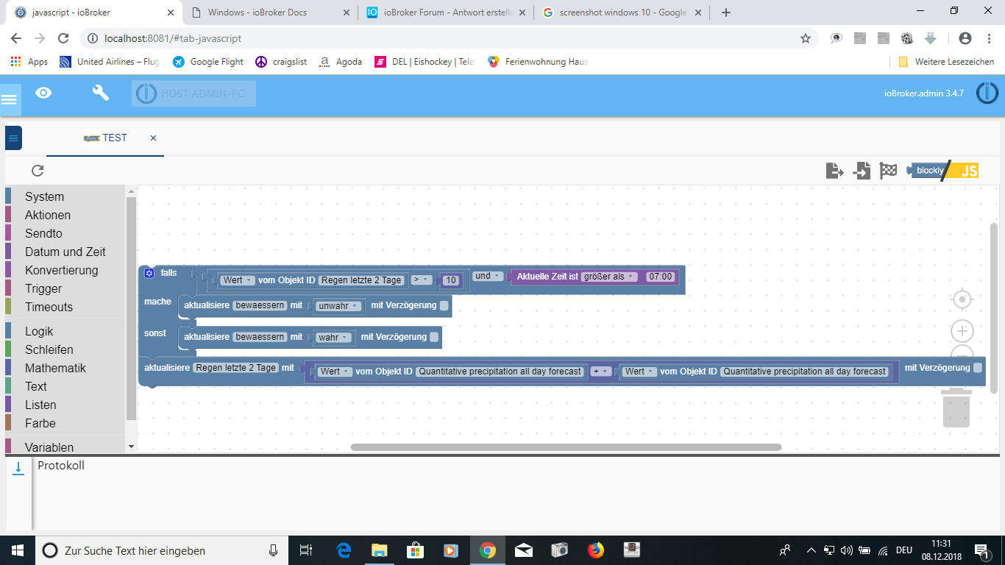Click Object ID 'Regen letzte 2 Tage' in condition
The width and height of the screenshot is (1005, 565).
[x=362, y=280]
